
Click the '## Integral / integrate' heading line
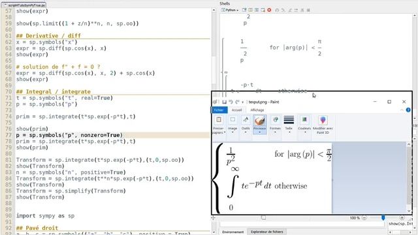coord(54,91)
